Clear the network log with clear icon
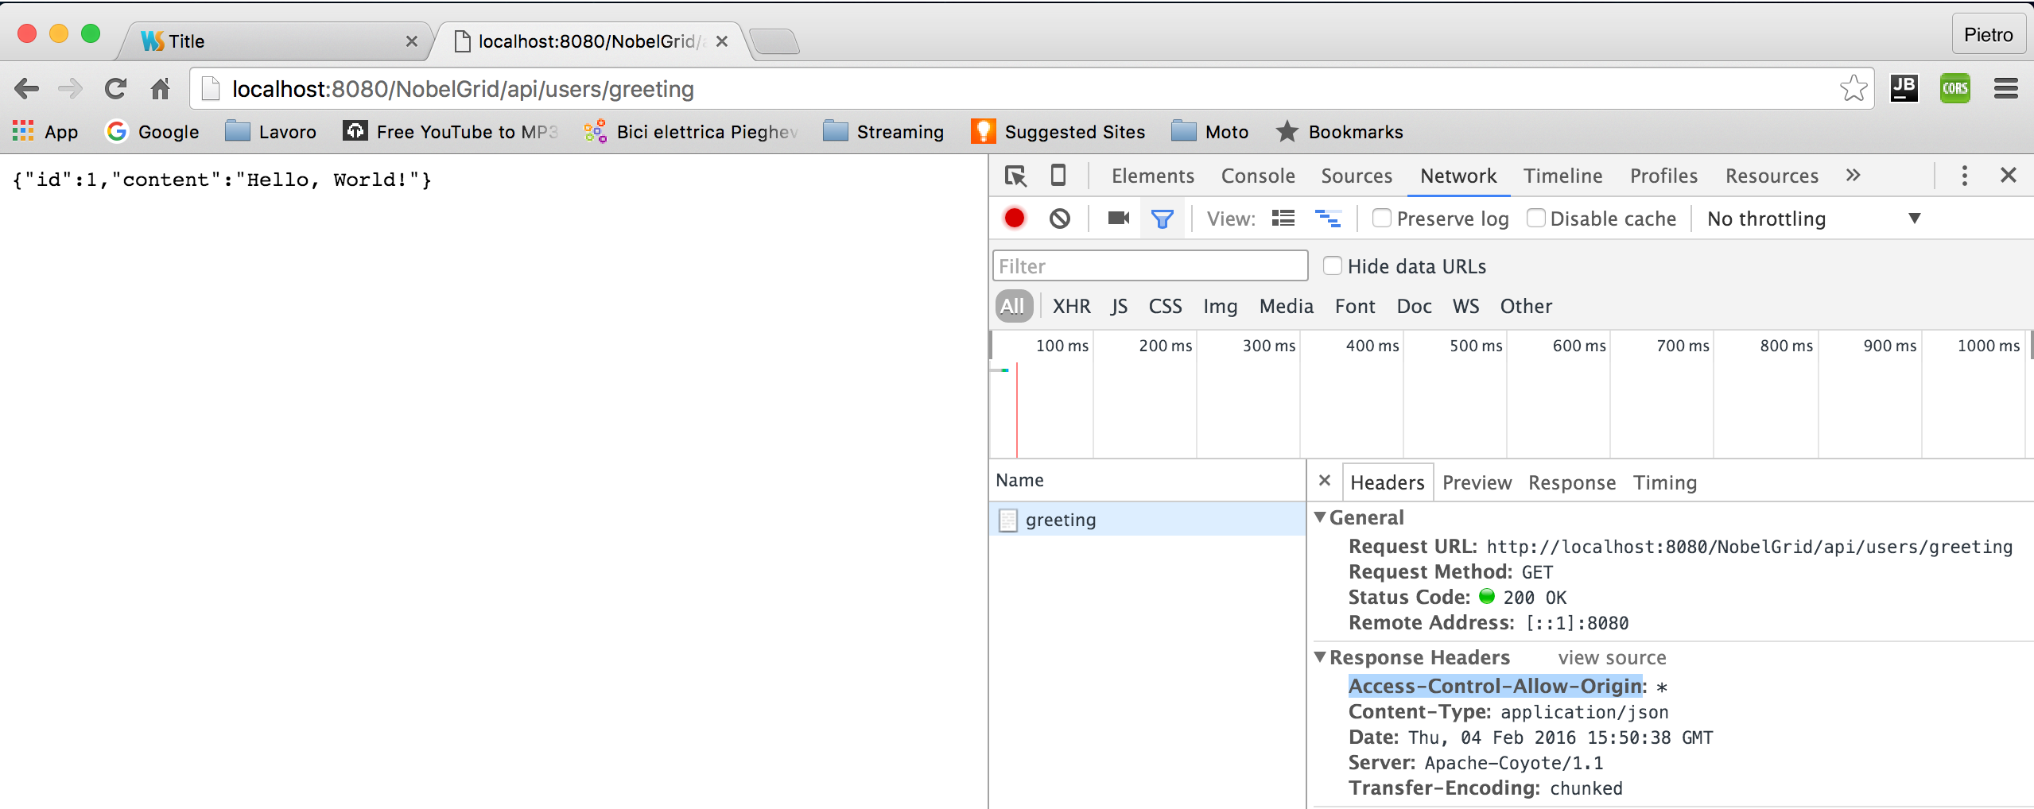 [x=1059, y=219]
